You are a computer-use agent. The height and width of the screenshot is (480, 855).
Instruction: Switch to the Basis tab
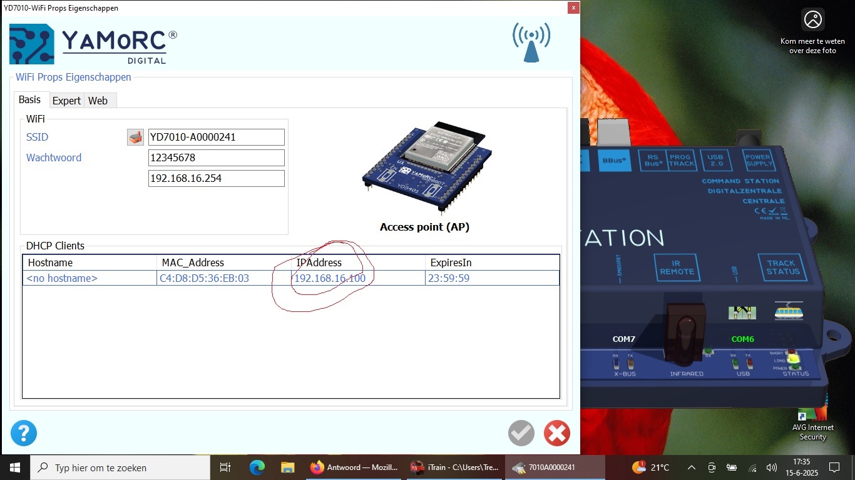29,100
